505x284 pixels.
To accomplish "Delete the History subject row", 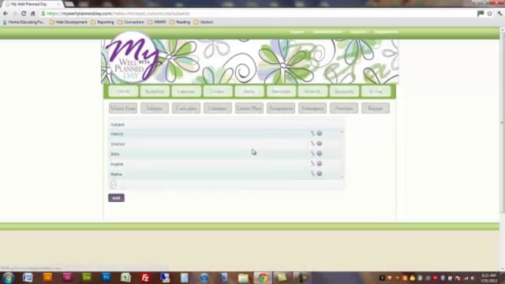I will 319,133.
